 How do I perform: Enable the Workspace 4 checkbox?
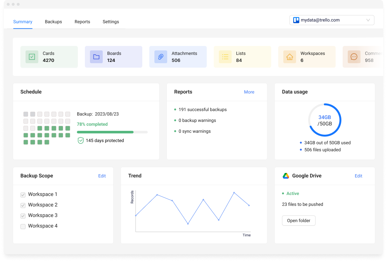(x=23, y=226)
